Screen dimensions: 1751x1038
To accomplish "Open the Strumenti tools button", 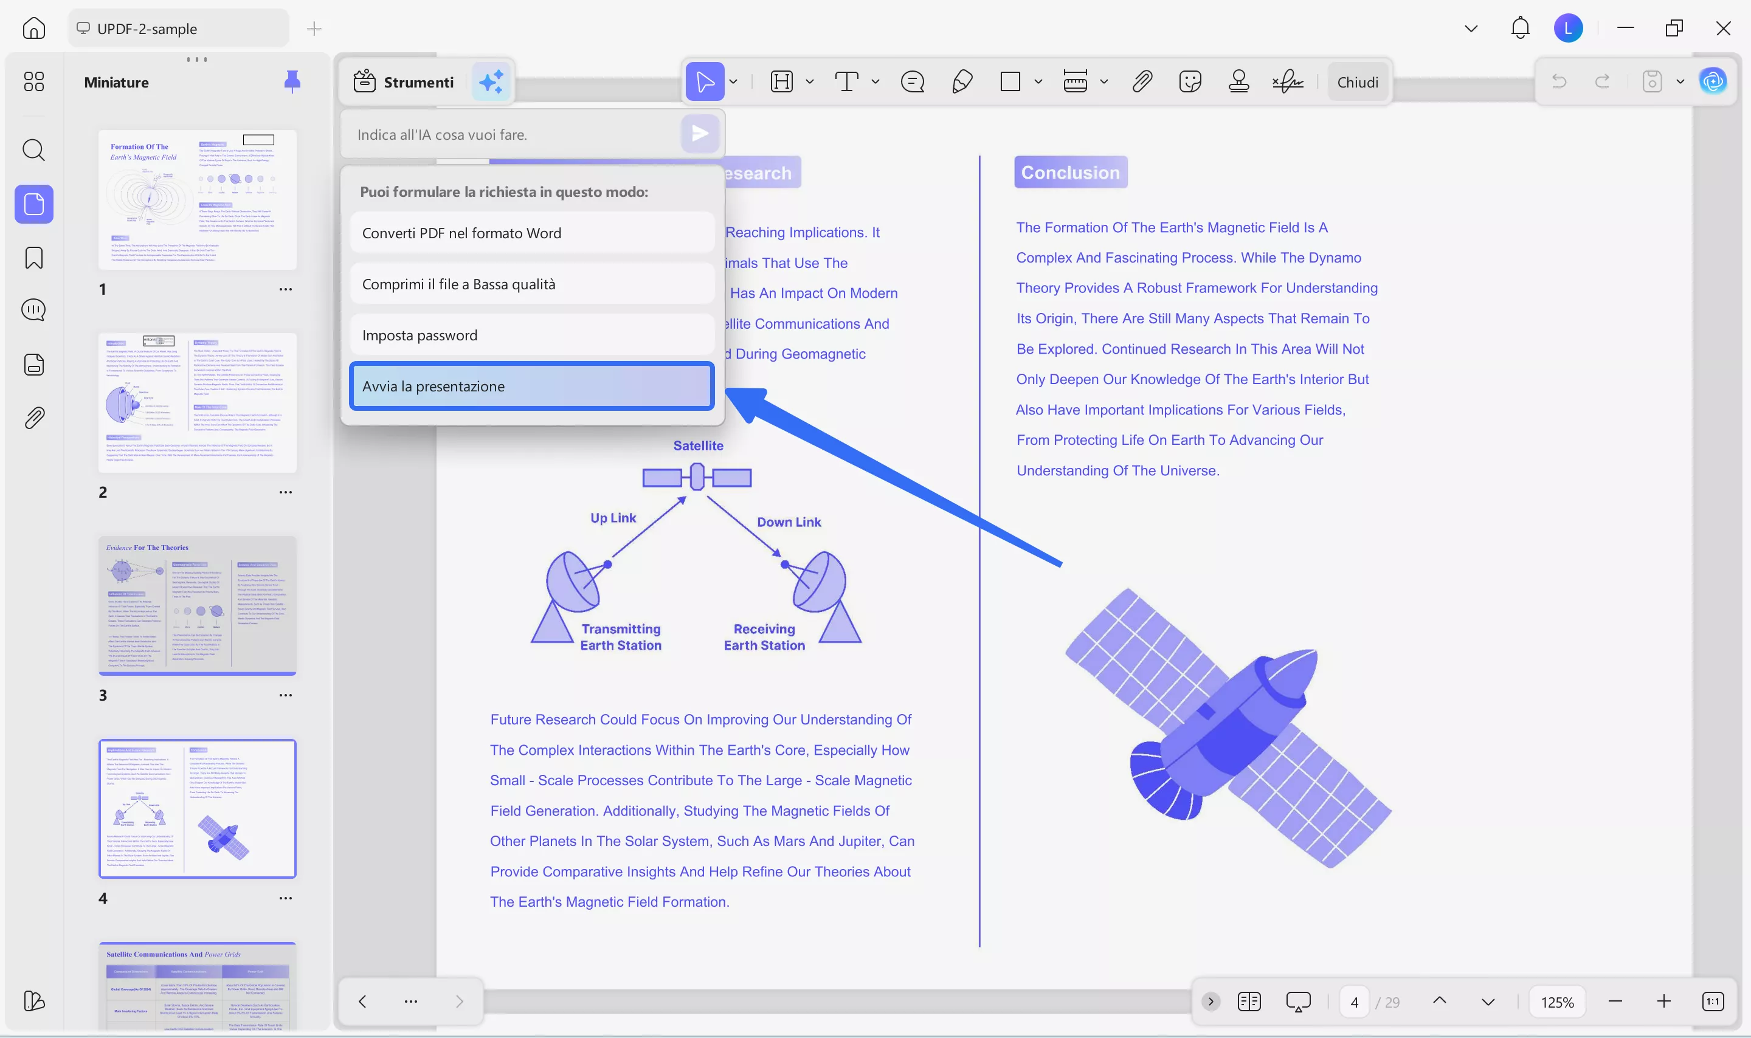I will click(404, 82).
